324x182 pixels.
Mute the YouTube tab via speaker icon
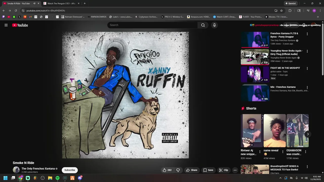coord(34,4)
